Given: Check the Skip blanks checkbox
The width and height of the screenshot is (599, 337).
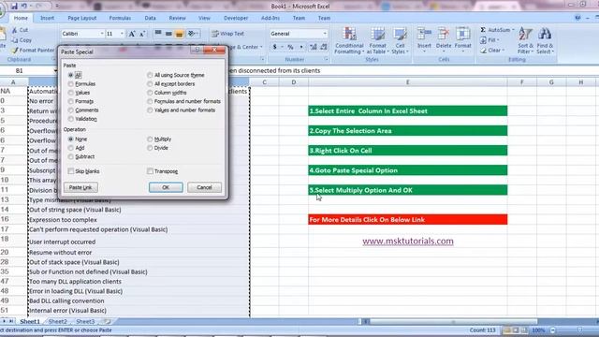Looking at the screenshot, I should pyautogui.click(x=71, y=171).
